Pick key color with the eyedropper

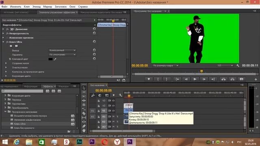coord(55,59)
